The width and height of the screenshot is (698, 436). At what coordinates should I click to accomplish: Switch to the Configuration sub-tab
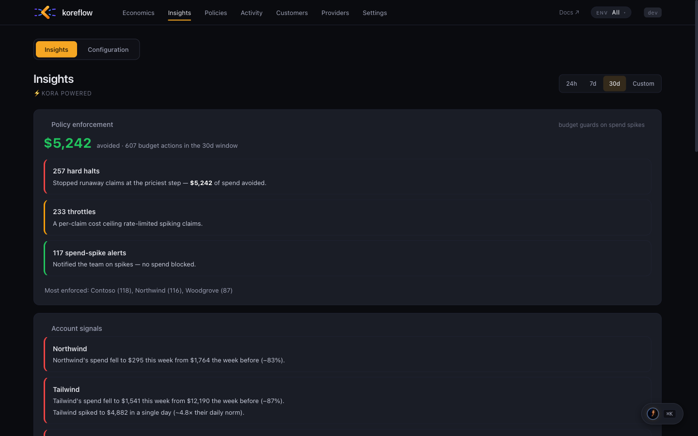108,49
